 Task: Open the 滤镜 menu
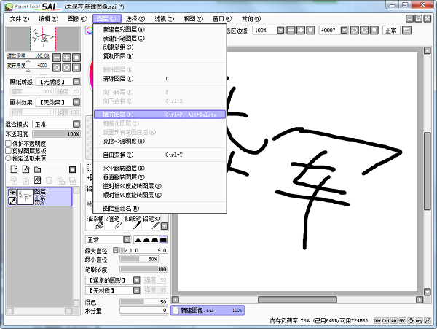click(164, 19)
